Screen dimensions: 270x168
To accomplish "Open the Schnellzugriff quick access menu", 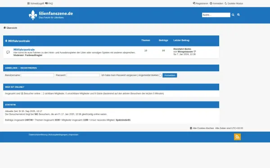I will (36, 4).
